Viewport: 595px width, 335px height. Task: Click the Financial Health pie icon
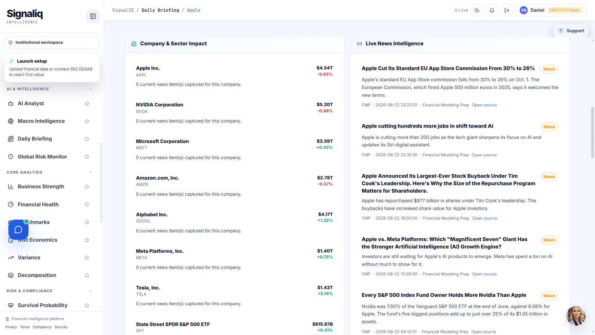(x=11, y=204)
